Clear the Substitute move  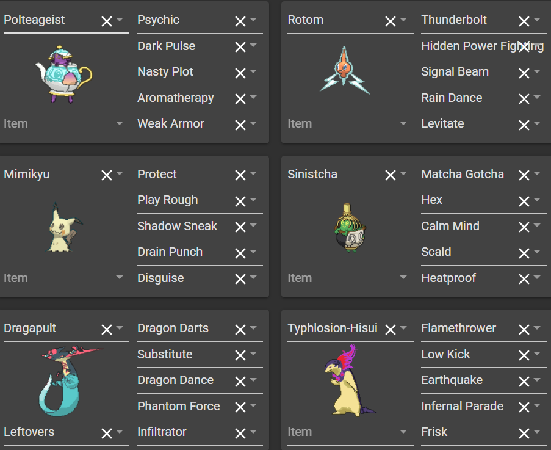click(240, 355)
